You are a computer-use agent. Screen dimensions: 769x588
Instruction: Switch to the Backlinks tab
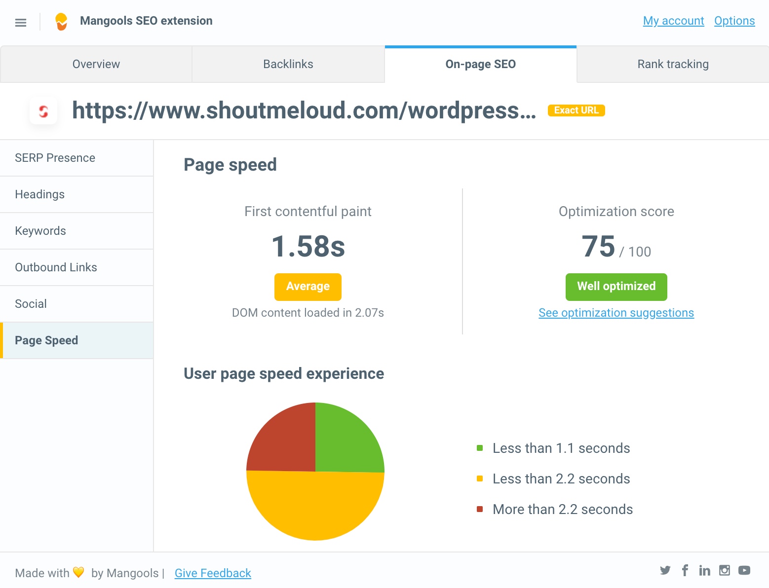tap(288, 64)
